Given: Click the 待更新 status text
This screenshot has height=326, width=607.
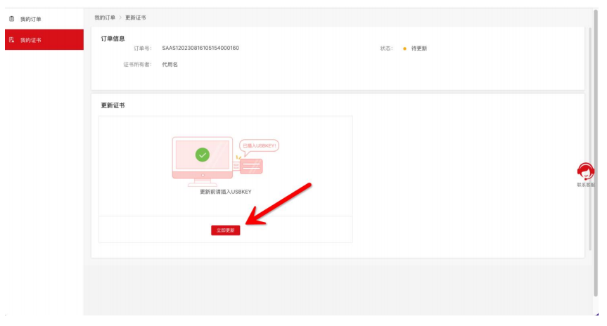Looking at the screenshot, I should [x=419, y=48].
